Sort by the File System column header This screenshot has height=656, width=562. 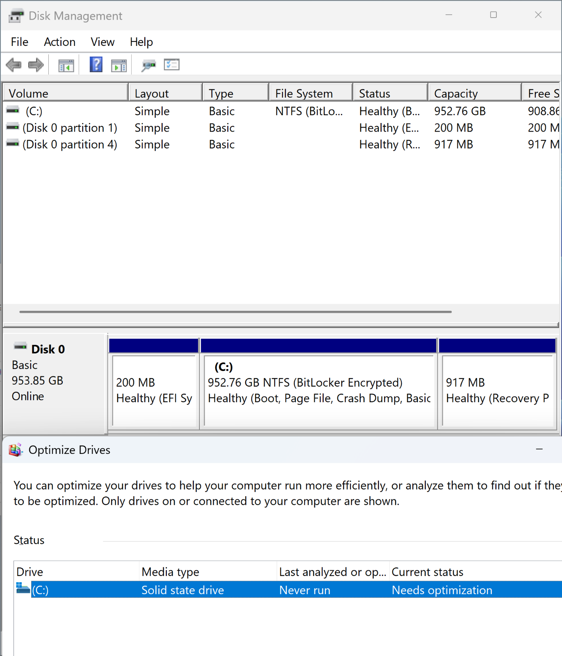point(311,93)
